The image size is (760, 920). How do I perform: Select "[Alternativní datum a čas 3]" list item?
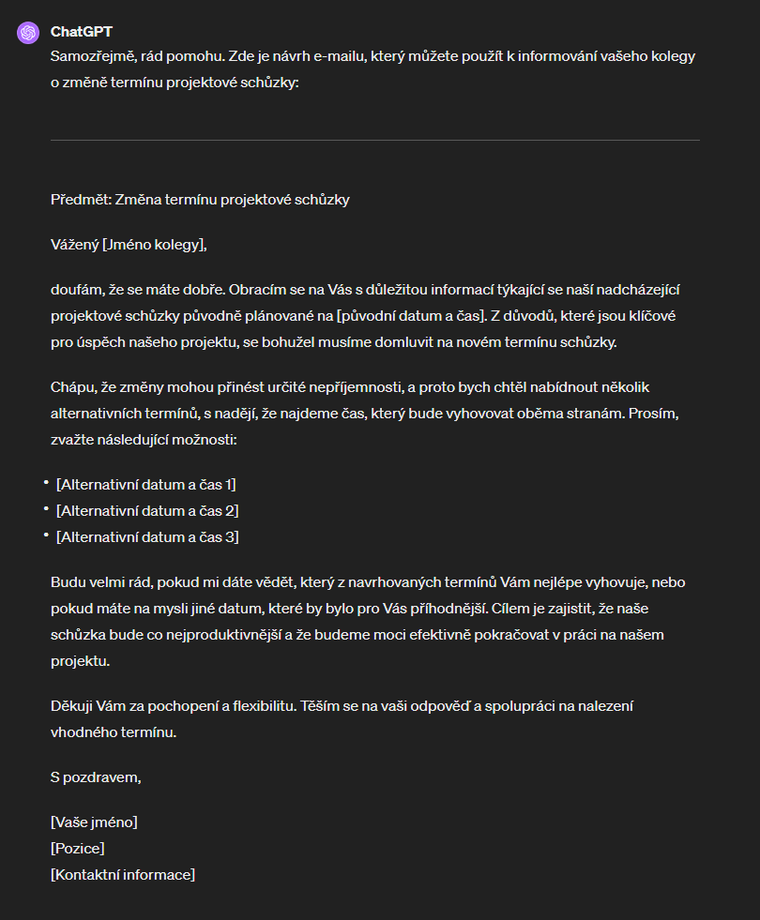coord(147,537)
